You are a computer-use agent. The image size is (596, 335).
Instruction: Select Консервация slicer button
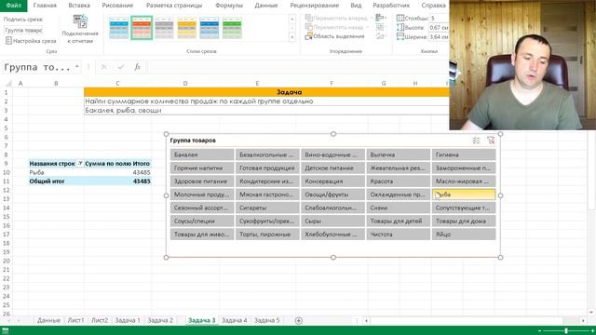332,181
